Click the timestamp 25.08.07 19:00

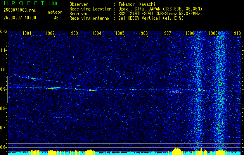coord(20,18)
